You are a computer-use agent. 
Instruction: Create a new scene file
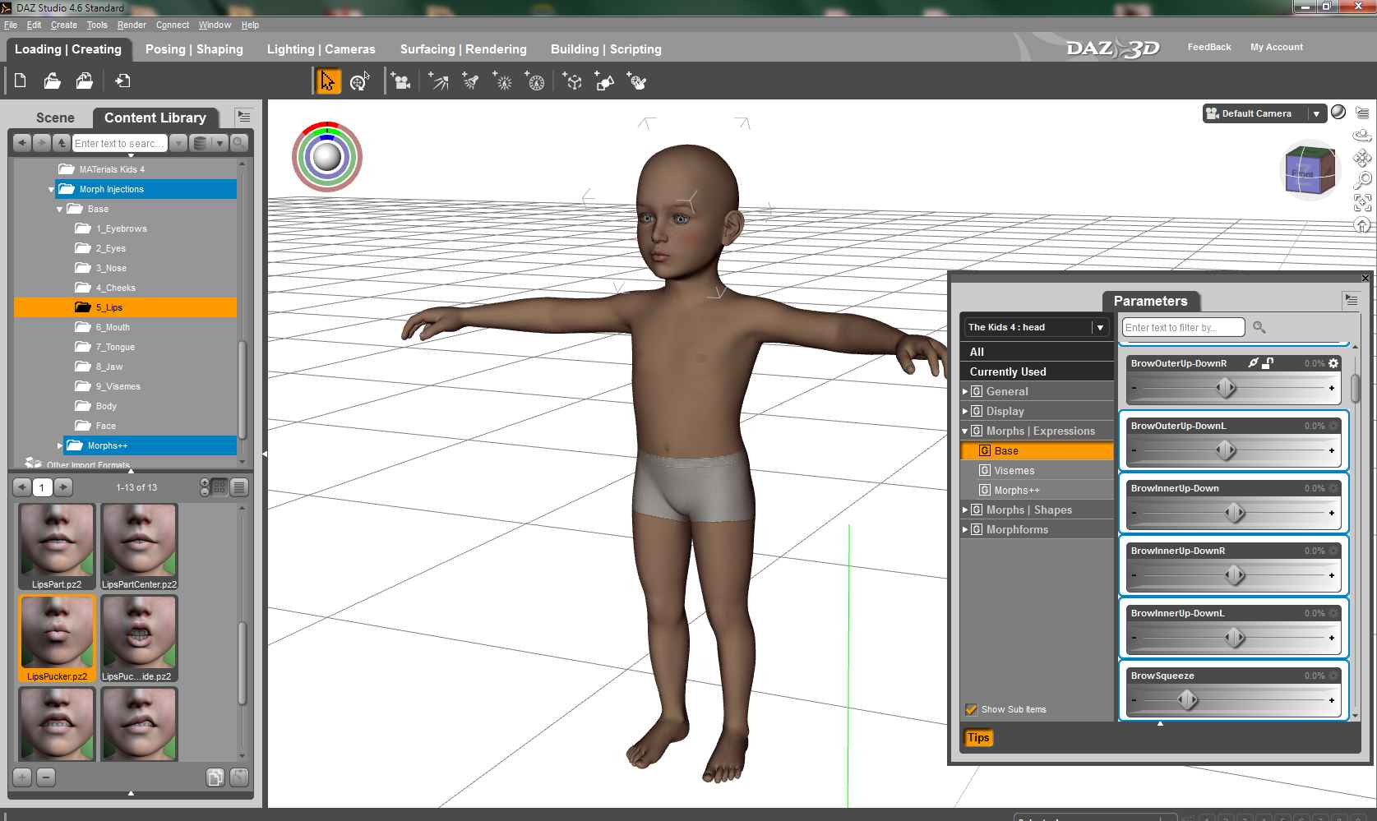(x=21, y=81)
